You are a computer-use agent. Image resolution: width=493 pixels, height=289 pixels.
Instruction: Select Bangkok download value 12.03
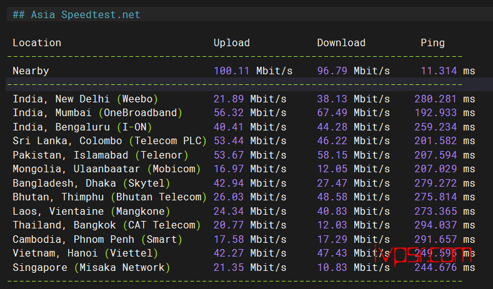[332, 225]
